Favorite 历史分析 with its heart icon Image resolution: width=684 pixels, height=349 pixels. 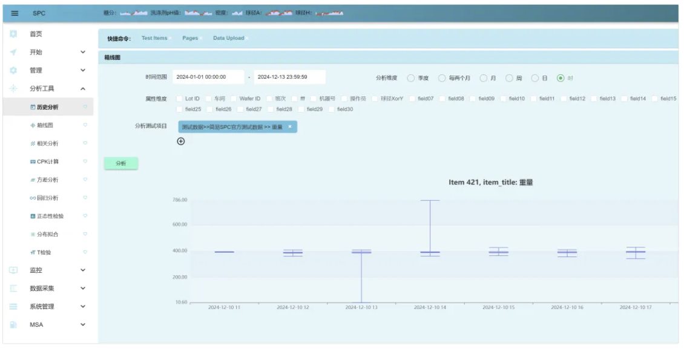[x=85, y=106]
